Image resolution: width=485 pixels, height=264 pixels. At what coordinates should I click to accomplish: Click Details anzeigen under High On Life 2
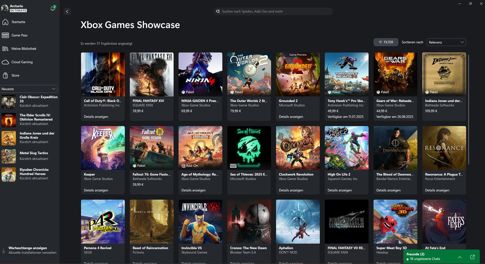(x=340, y=190)
